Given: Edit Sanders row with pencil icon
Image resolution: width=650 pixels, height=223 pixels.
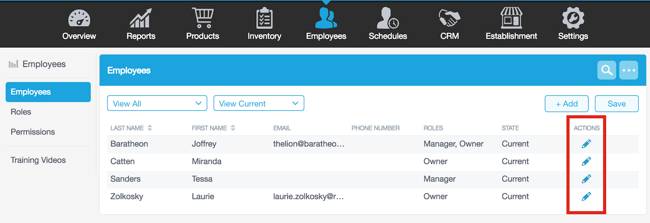Looking at the screenshot, I should [586, 179].
